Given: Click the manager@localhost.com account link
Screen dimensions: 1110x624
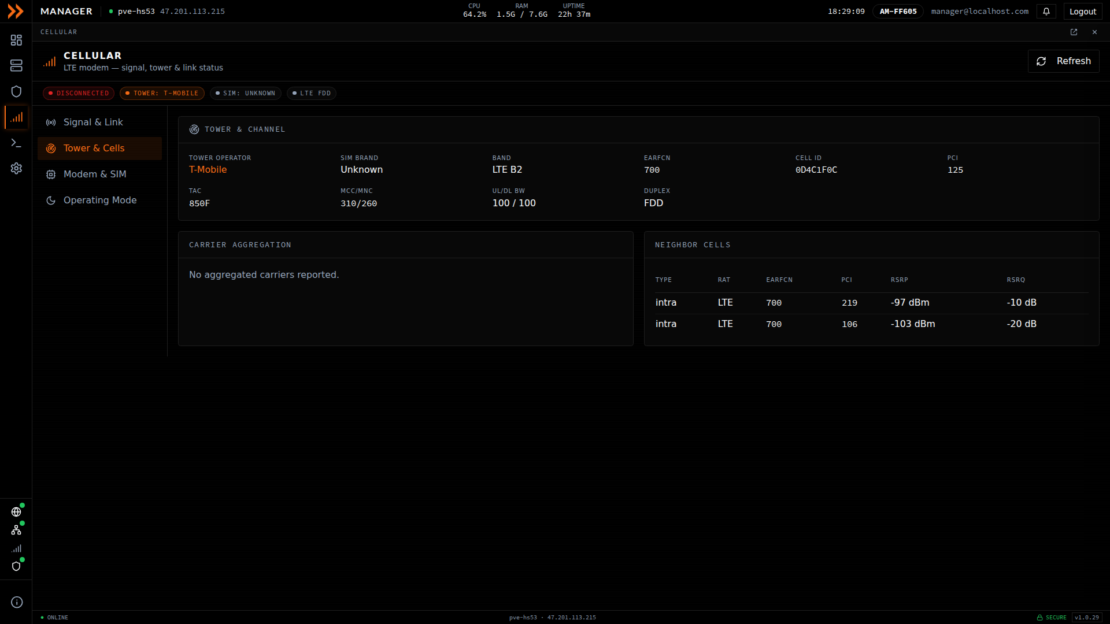Looking at the screenshot, I should click(x=979, y=12).
